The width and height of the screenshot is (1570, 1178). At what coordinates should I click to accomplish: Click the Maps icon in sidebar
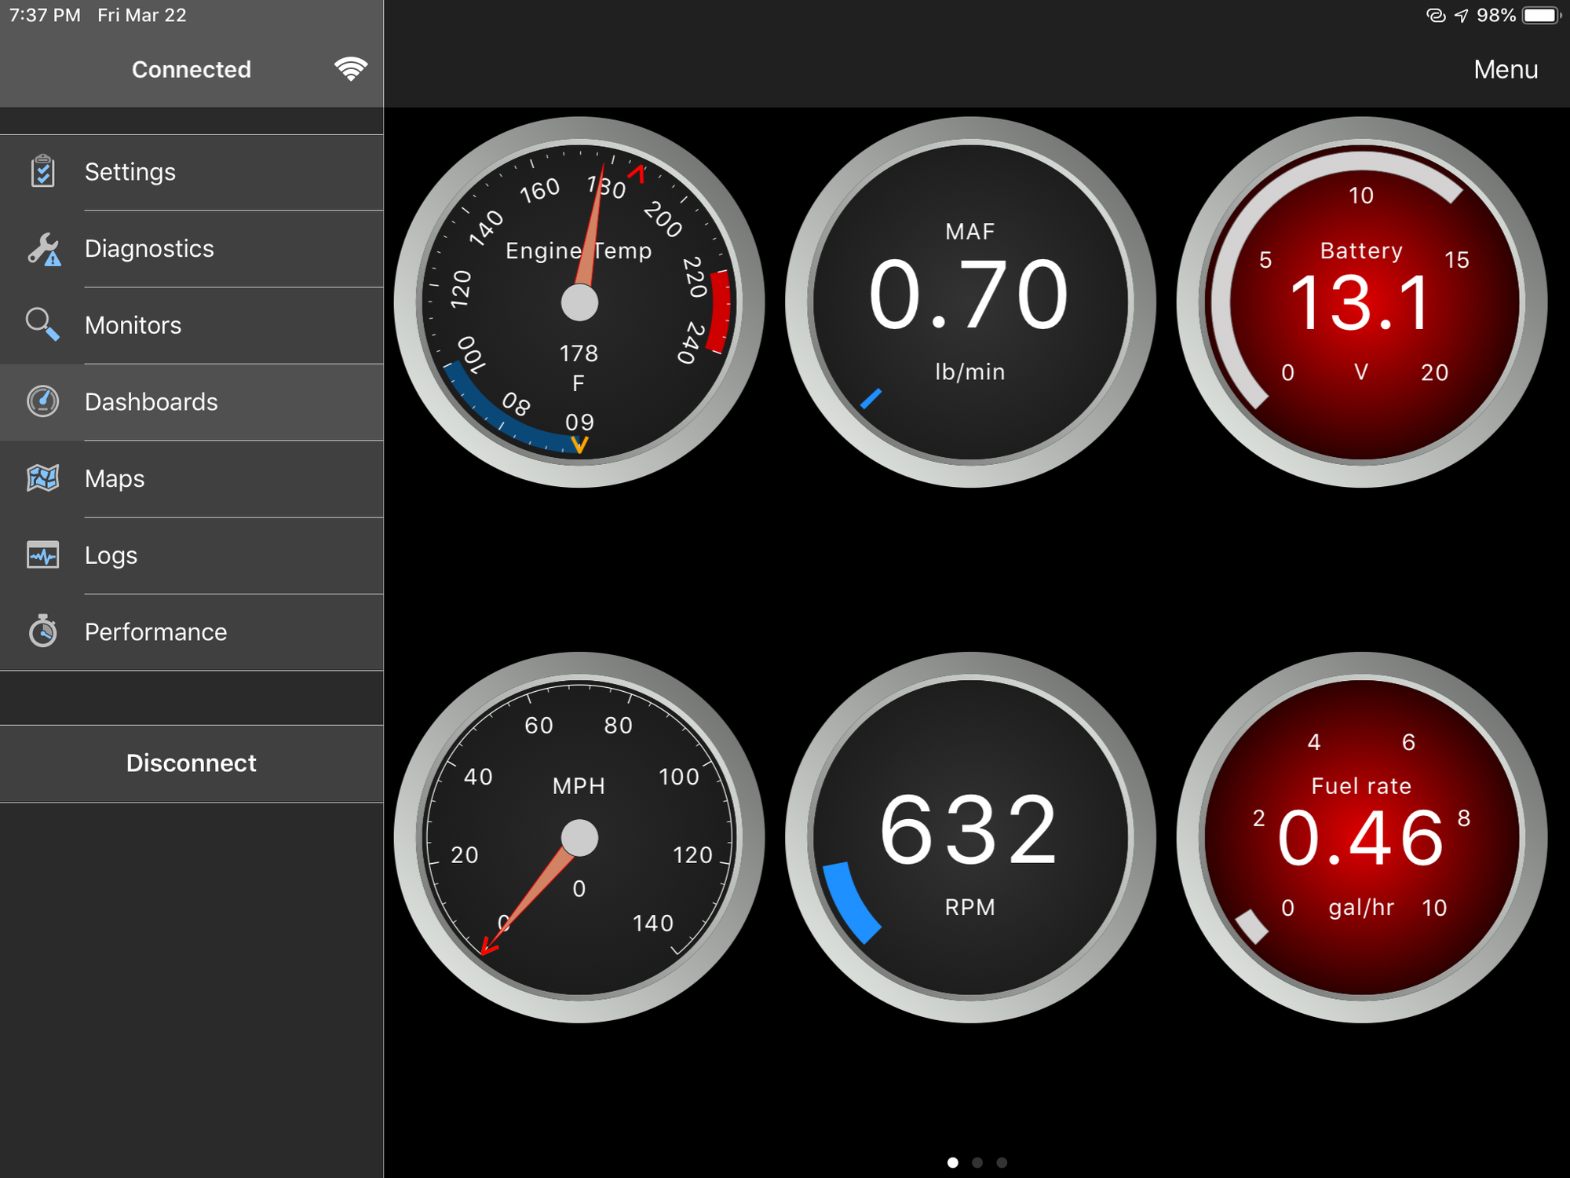[43, 478]
